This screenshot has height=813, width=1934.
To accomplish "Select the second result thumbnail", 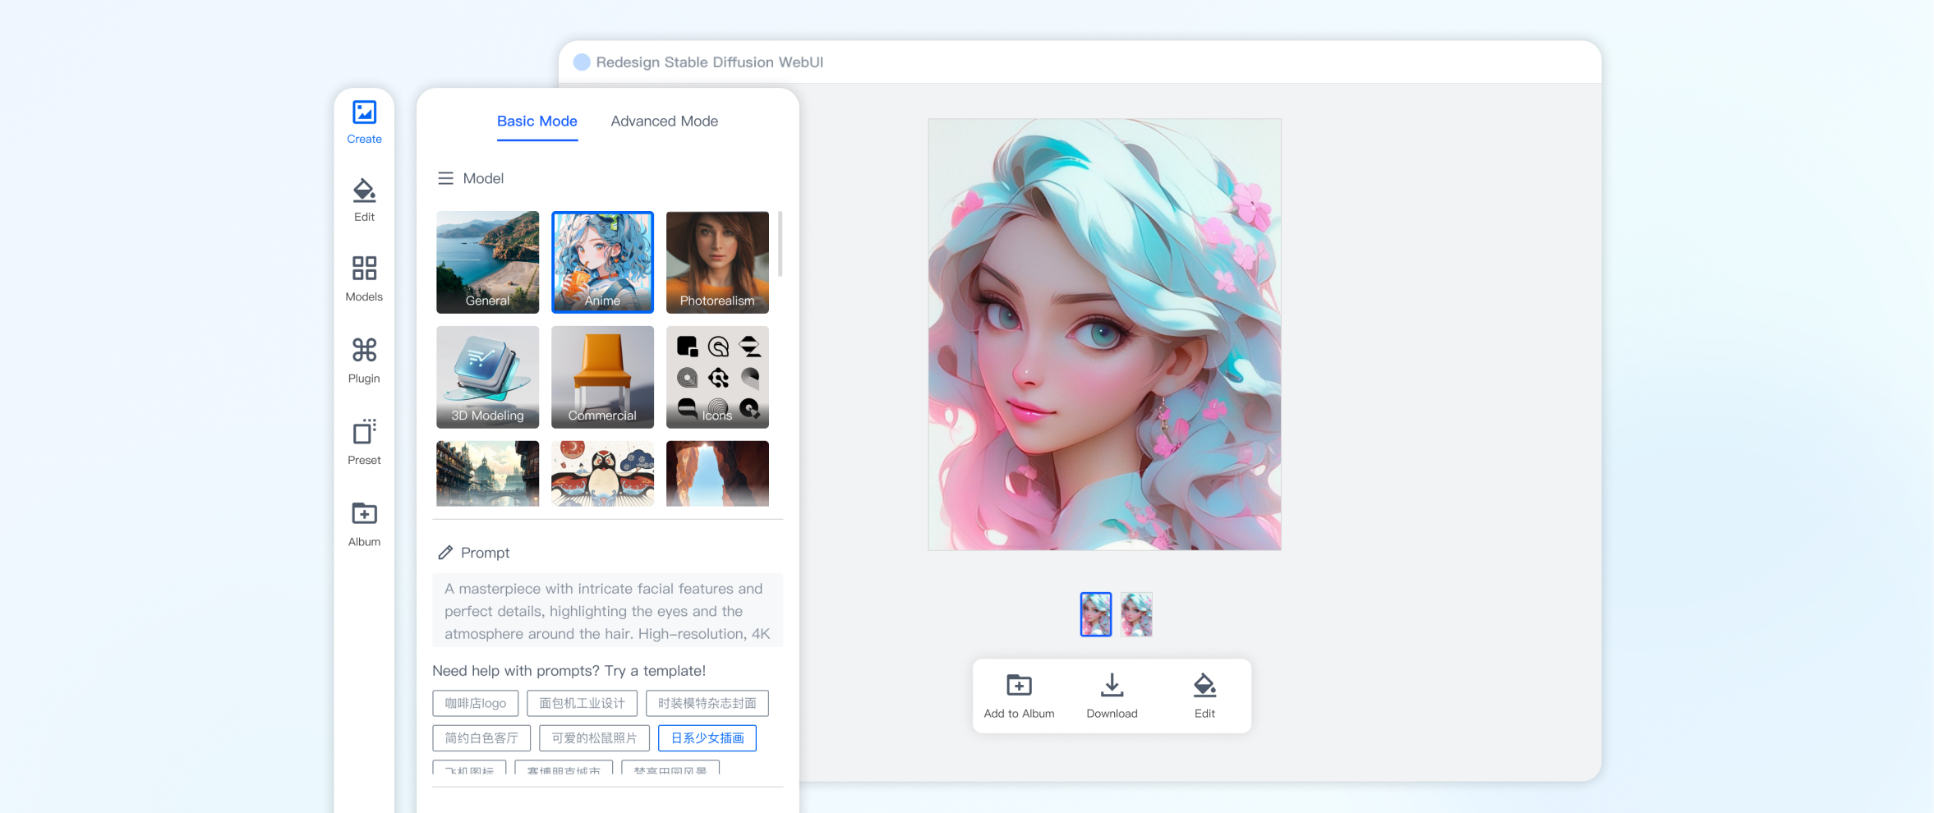I will point(1137,614).
